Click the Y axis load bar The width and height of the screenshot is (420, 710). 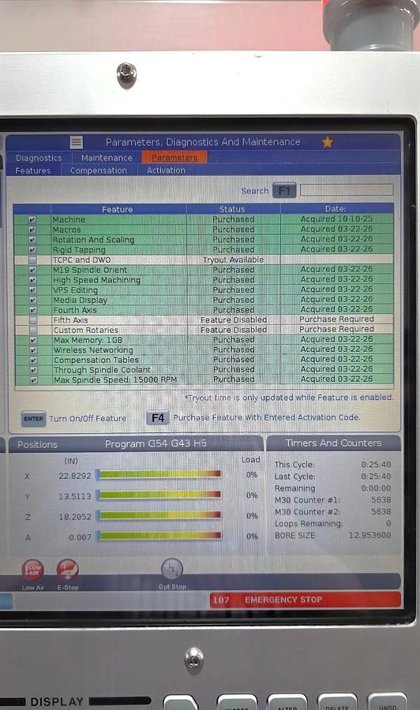(x=159, y=495)
